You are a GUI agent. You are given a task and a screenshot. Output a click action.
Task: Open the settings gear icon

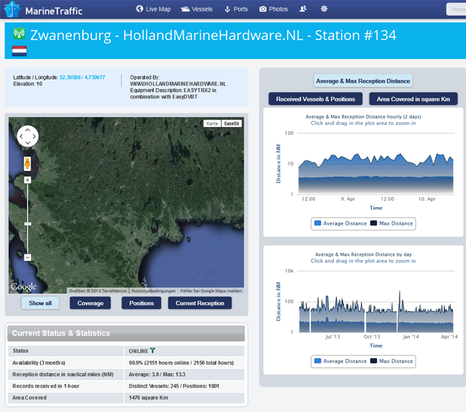(323, 9)
